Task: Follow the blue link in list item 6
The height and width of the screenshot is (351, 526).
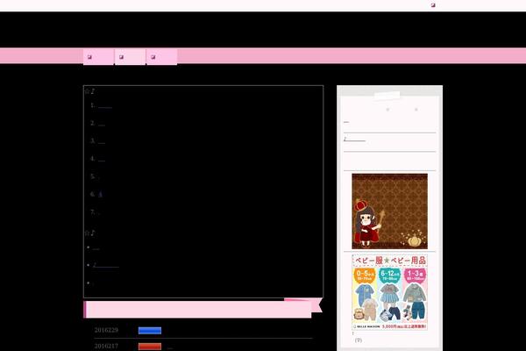Action: click(x=100, y=194)
